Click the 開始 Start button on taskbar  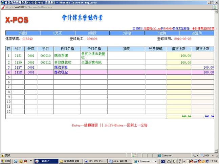point(6,161)
